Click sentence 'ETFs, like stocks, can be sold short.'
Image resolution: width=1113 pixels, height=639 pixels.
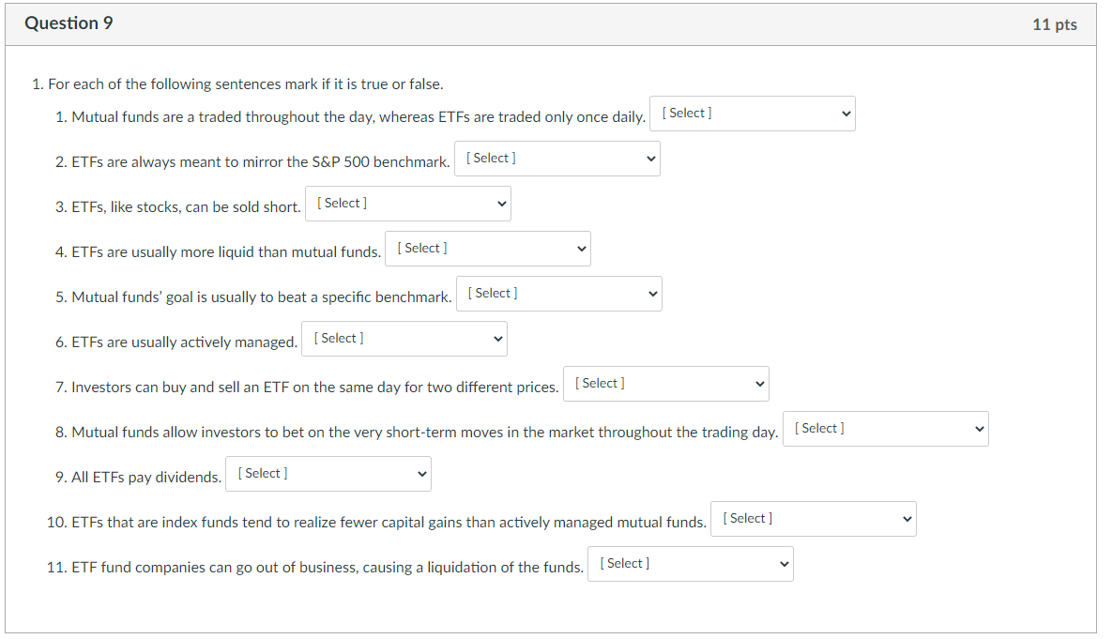point(186,207)
